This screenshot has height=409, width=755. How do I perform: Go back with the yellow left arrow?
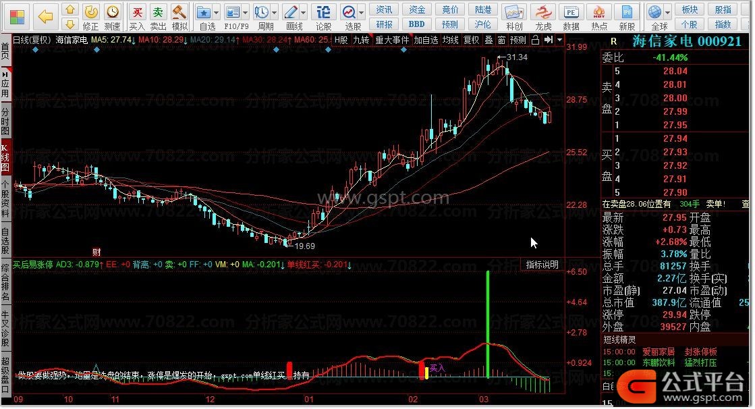click(x=45, y=17)
